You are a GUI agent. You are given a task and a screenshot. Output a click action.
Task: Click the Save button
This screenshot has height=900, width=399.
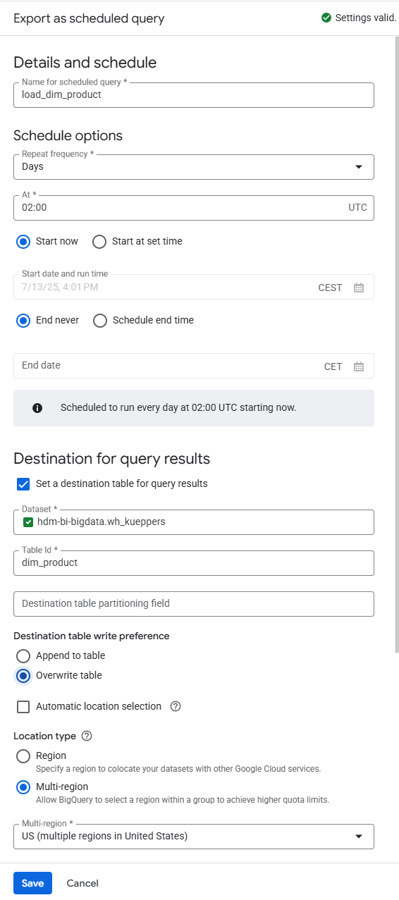click(32, 883)
